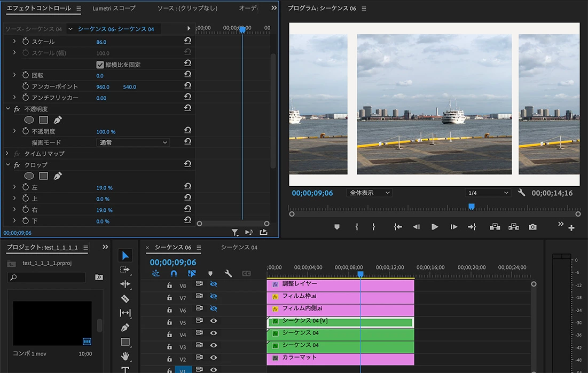Image resolution: width=588 pixels, height=373 pixels.
Task: Uncheck the 縦横比を固定 checkbox
Action: pyautogui.click(x=100, y=65)
